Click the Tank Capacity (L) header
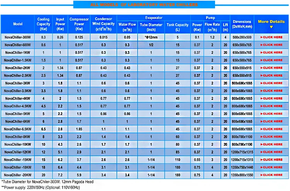The height and width of the screenshot is (191, 290). pyautogui.click(x=177, y=27)
